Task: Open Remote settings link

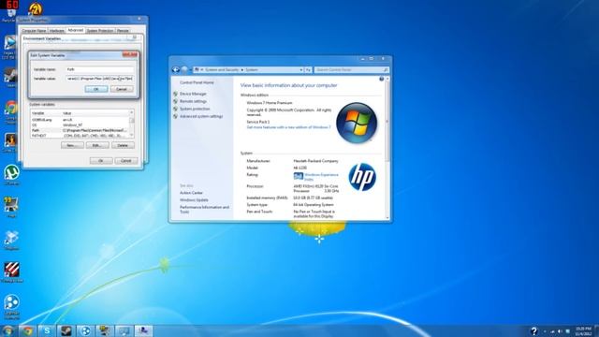Action: [x=193, y=101]
